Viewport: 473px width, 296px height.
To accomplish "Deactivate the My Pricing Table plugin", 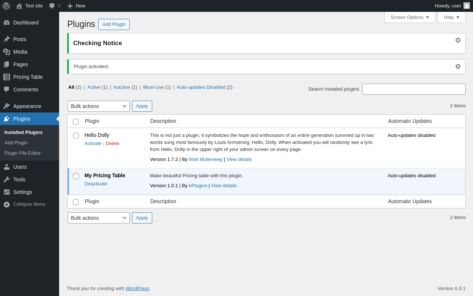I will coord(96,184).
